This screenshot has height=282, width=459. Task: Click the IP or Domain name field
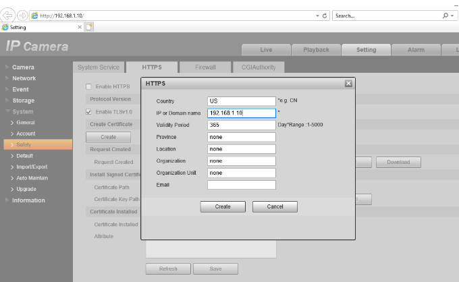point(242,113)
